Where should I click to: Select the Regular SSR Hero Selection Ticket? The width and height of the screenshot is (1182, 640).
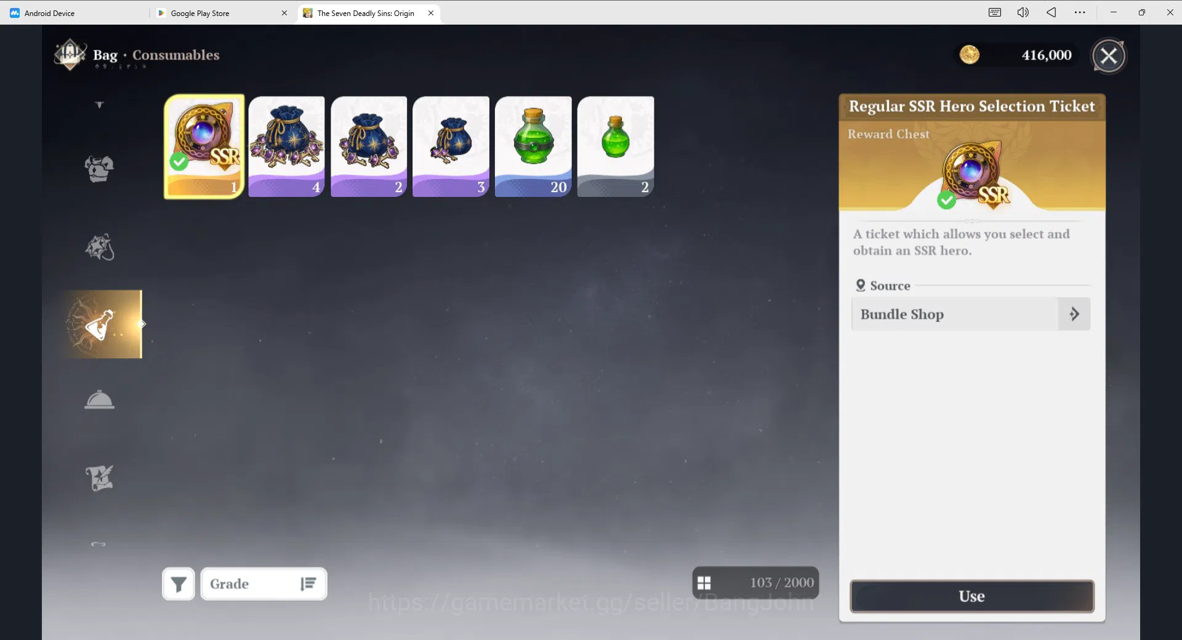[x=204, y=146]
